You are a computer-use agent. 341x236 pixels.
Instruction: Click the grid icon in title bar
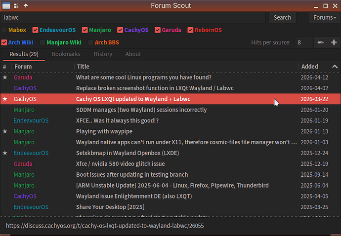coord(16,5)
